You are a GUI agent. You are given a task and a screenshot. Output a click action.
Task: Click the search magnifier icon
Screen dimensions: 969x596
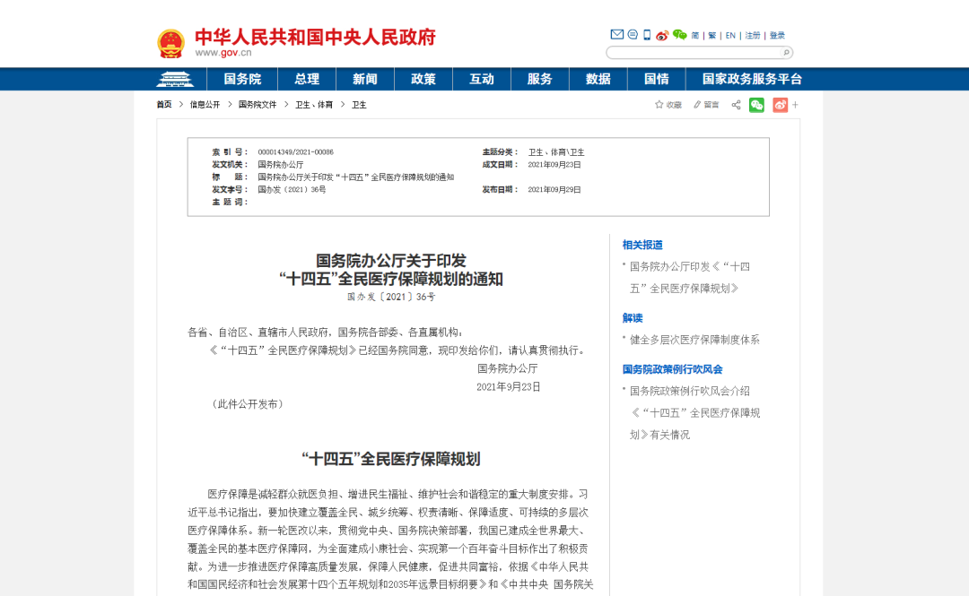786,53
